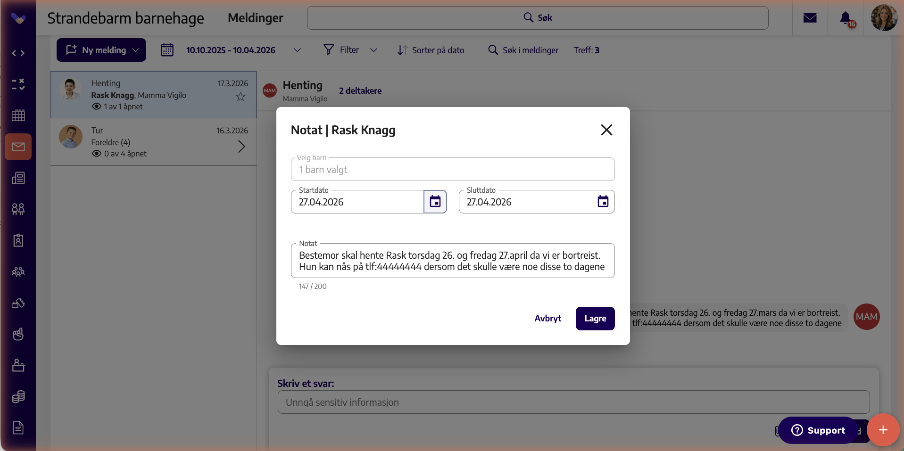Open the messages icon in sidebar

(x=18, y=147)
